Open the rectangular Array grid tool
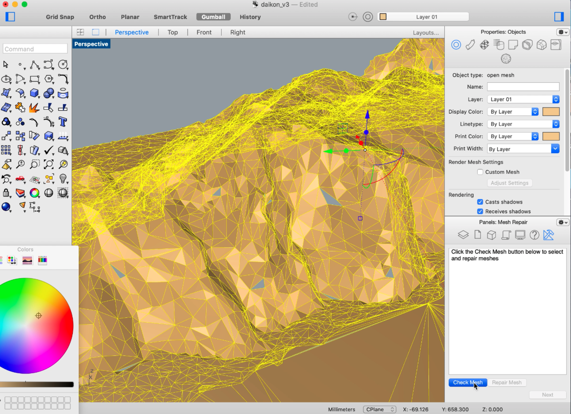The width and height of the screenshot is (571, 414). point(6,150)
